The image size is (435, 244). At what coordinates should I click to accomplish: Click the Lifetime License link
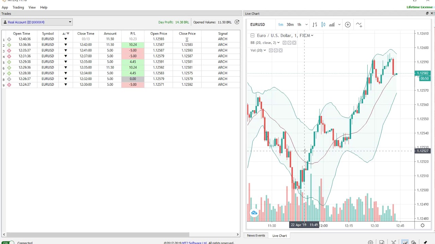(x=420, y=7)
